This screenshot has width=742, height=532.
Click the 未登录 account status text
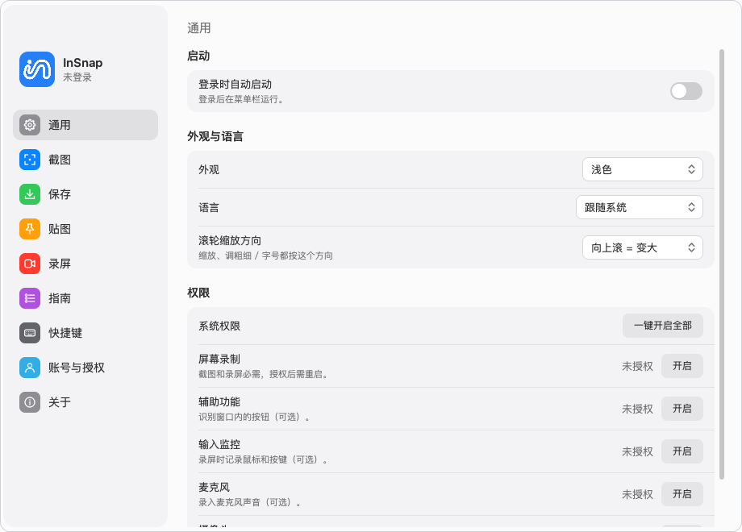coord(77,77)
